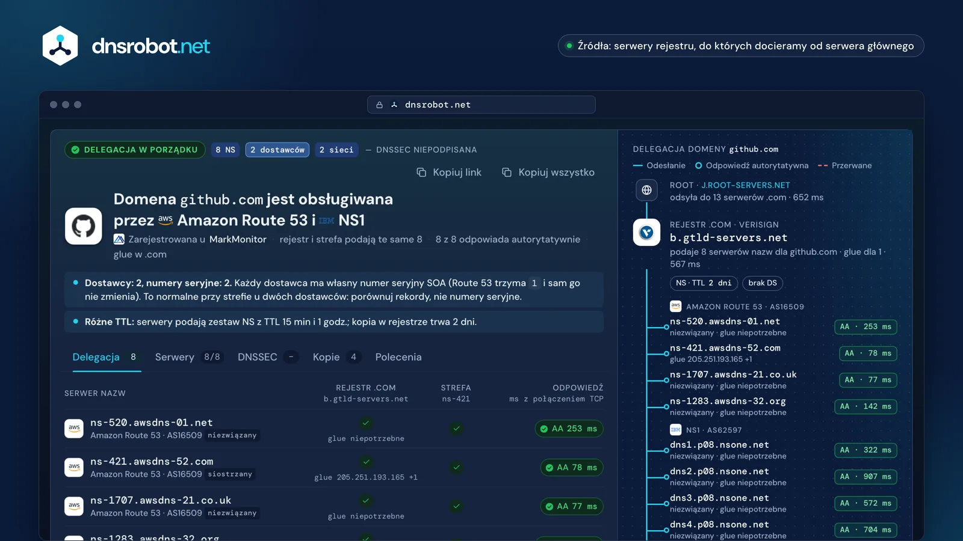963x541 pixels.
Task: Open the DNSSEC tab
Action: click(x=267, y=357)
